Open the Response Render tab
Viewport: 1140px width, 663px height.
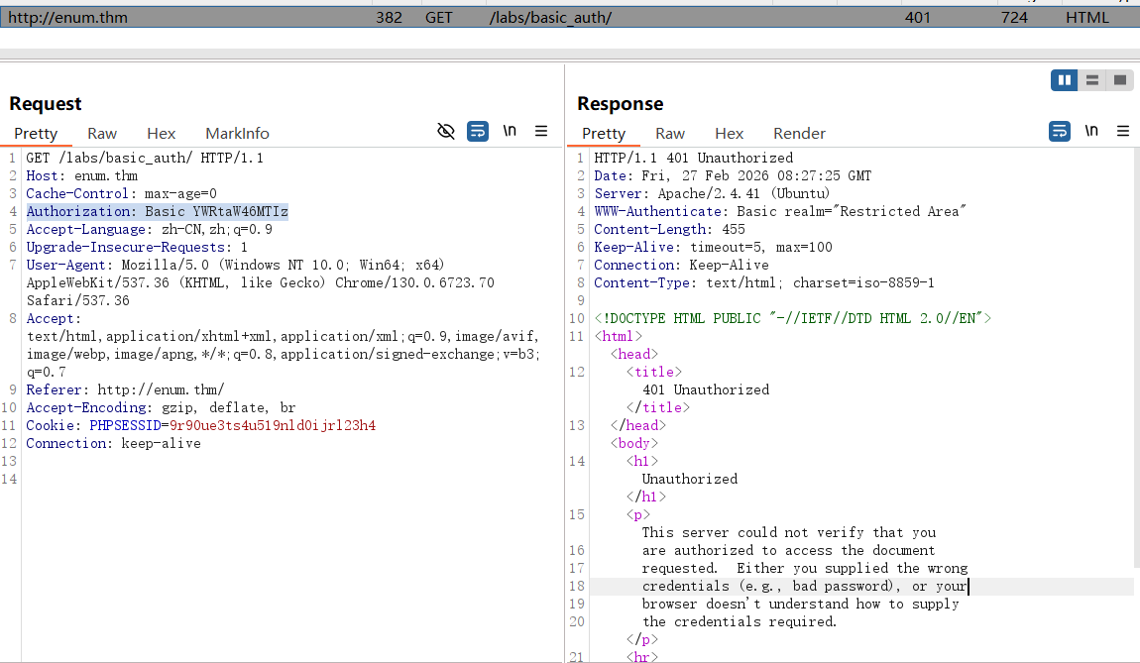[799, 134]
